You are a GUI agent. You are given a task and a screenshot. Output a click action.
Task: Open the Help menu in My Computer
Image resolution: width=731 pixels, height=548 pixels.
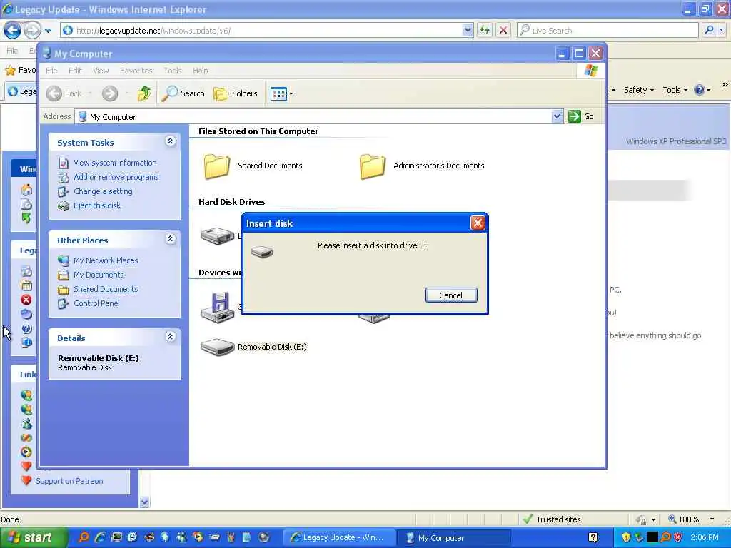pos(201,71)
